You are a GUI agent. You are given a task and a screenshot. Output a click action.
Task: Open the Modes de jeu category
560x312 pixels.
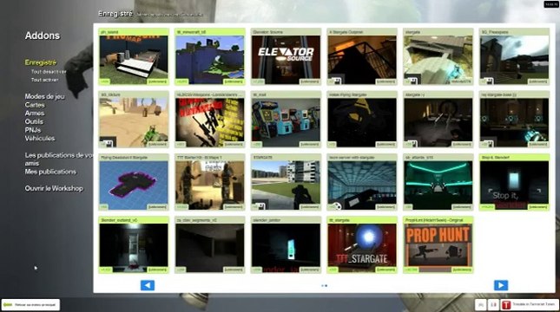[44, 96]
